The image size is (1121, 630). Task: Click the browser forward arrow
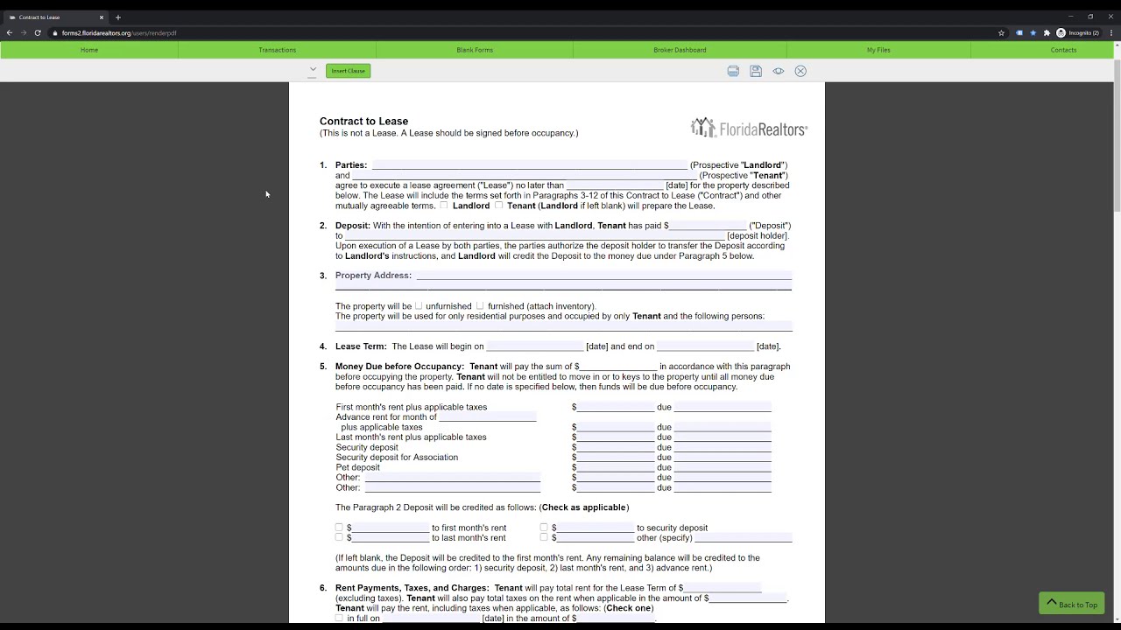click(x=24, y=33)
